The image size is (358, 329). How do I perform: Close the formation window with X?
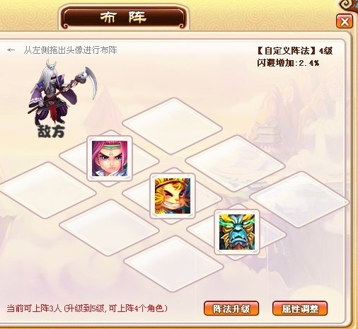(x=345, y=22)
